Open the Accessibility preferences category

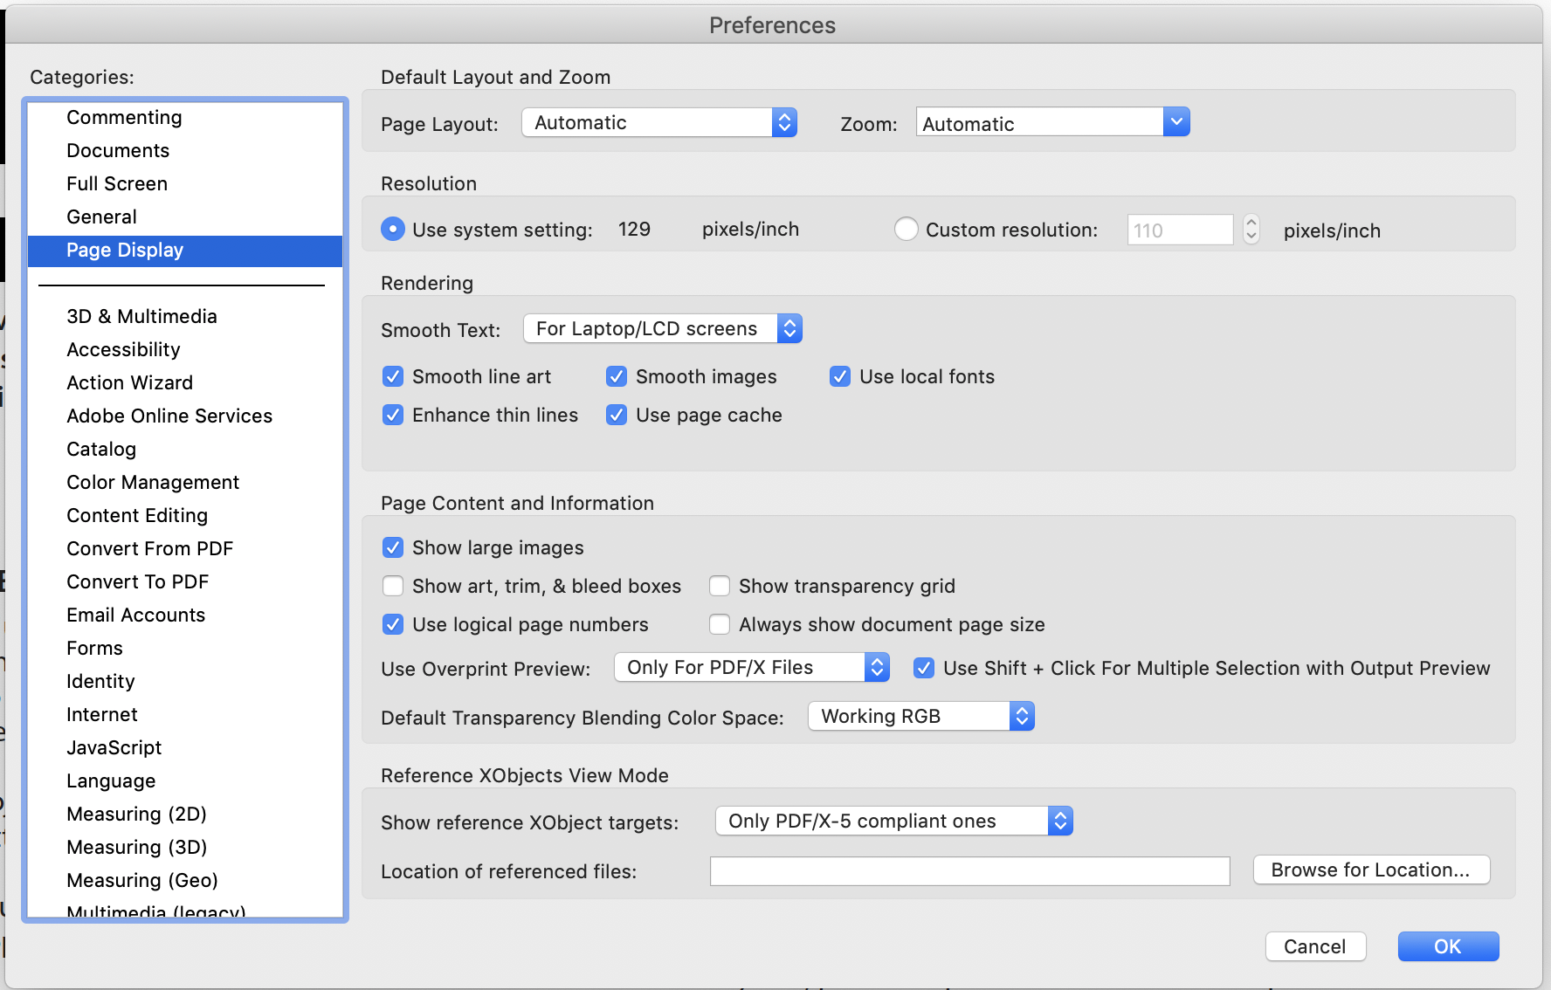pos(123,349)
